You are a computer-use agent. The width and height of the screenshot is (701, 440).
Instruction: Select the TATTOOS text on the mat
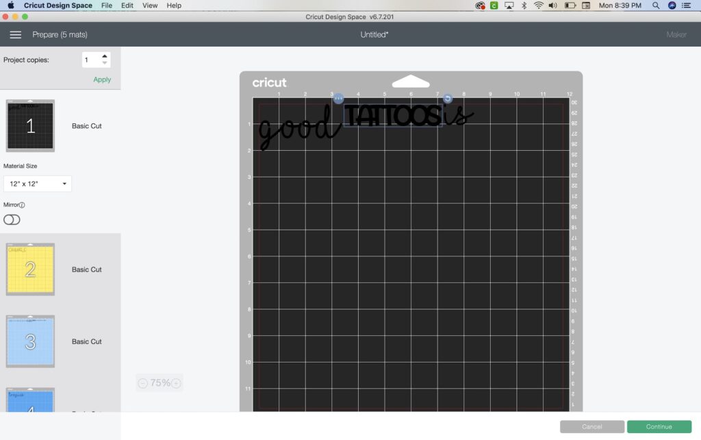click(394, 116)
